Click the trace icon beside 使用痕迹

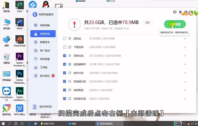click(x=70, y=90)
